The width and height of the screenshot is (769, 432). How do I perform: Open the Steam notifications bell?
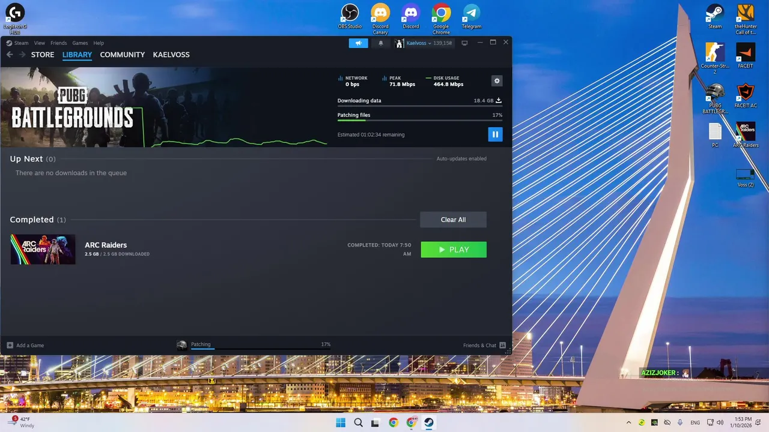point(380,43)
